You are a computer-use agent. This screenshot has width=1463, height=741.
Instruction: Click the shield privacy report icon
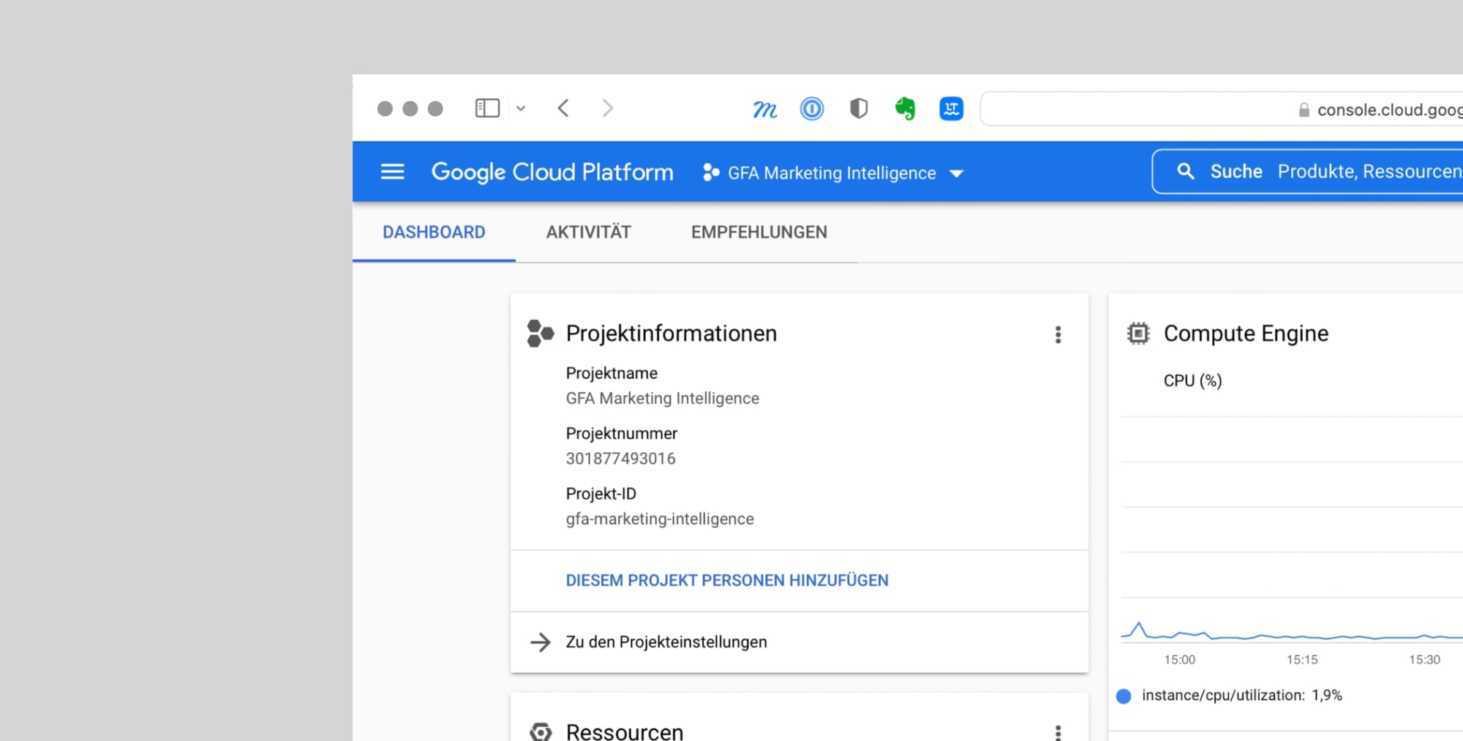[858, 109]
